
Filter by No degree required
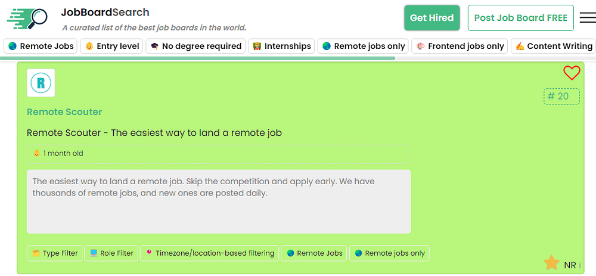click(195, 46)
